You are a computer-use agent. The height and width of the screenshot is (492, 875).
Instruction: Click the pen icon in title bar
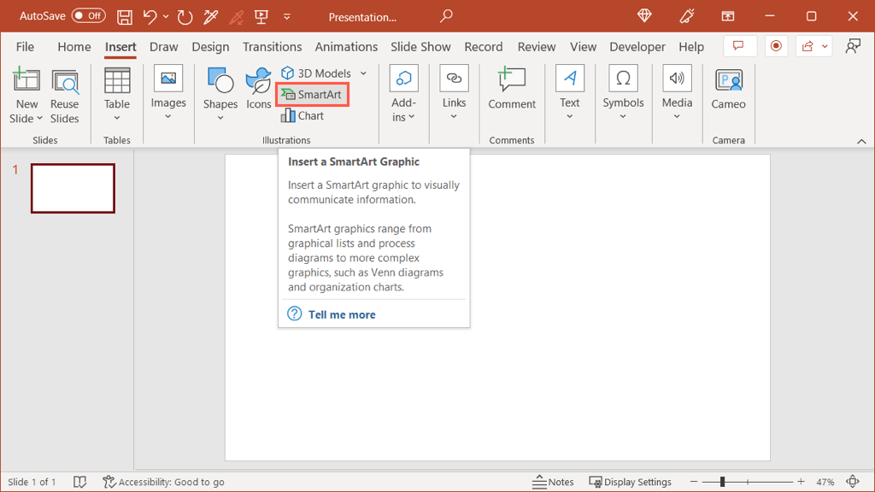tap(686, 17)
